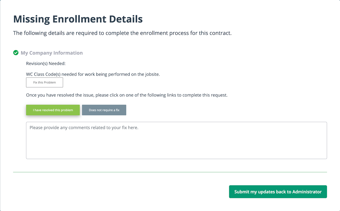Choose Does not require a fix

tap(104, 110)
